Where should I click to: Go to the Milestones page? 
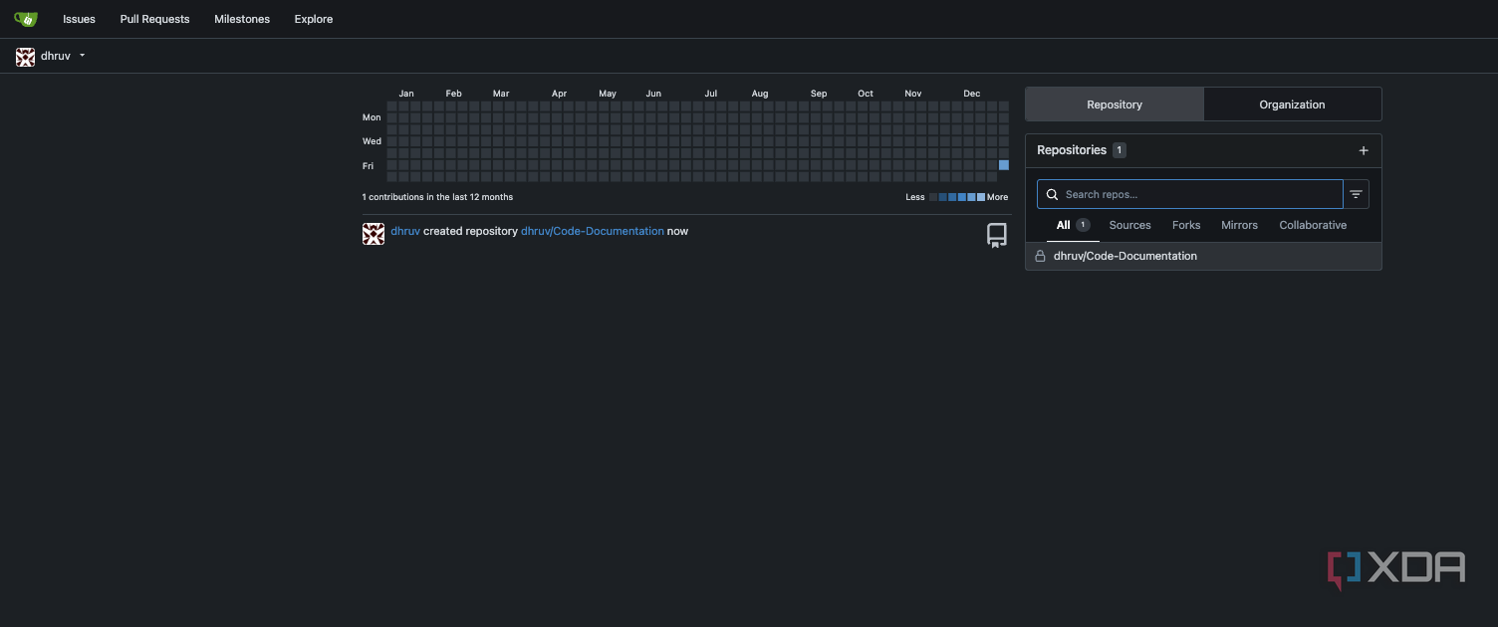242,19
